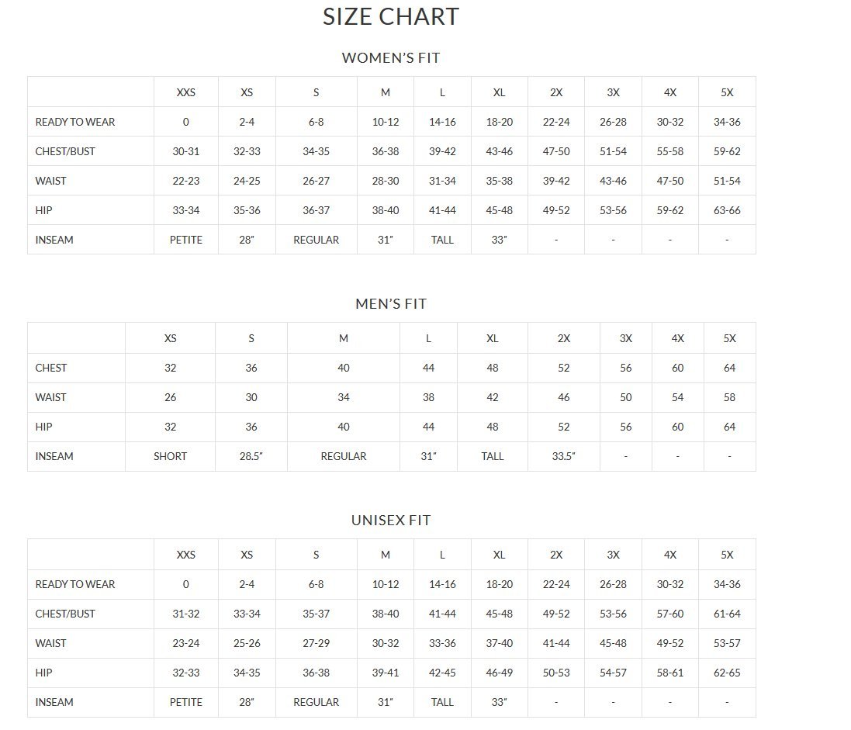Select the 28.5" inseam value in Men's Fit
The height and width of the screenshot is (730, 851).
click(251, 456)
